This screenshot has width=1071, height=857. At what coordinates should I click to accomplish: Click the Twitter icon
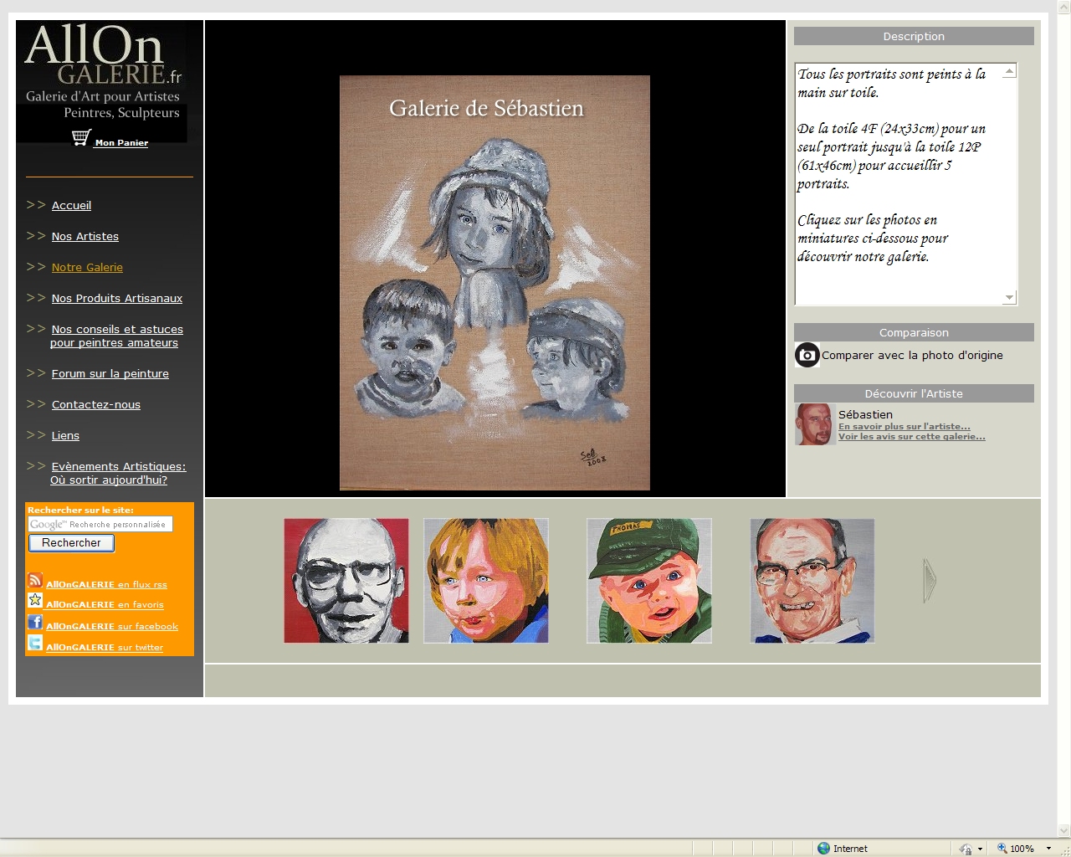point(35,643)
